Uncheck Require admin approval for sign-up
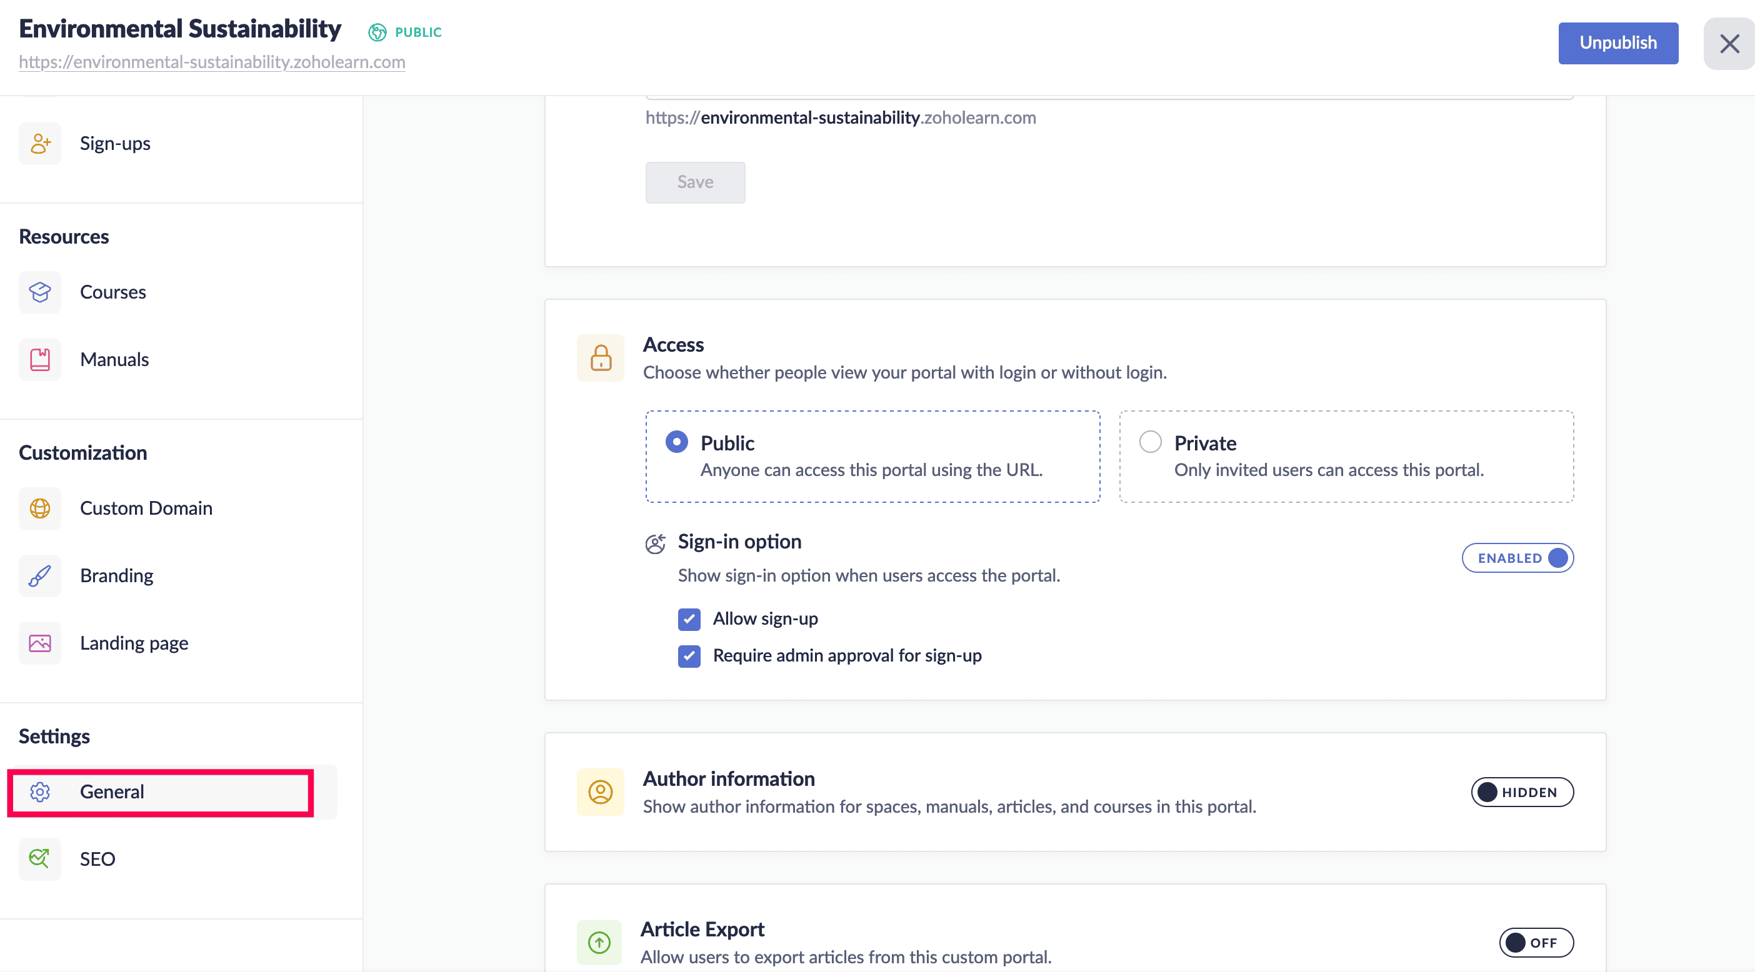This screenshot has width=1755, height=972. pyautogui.click(x=689, y=656)
